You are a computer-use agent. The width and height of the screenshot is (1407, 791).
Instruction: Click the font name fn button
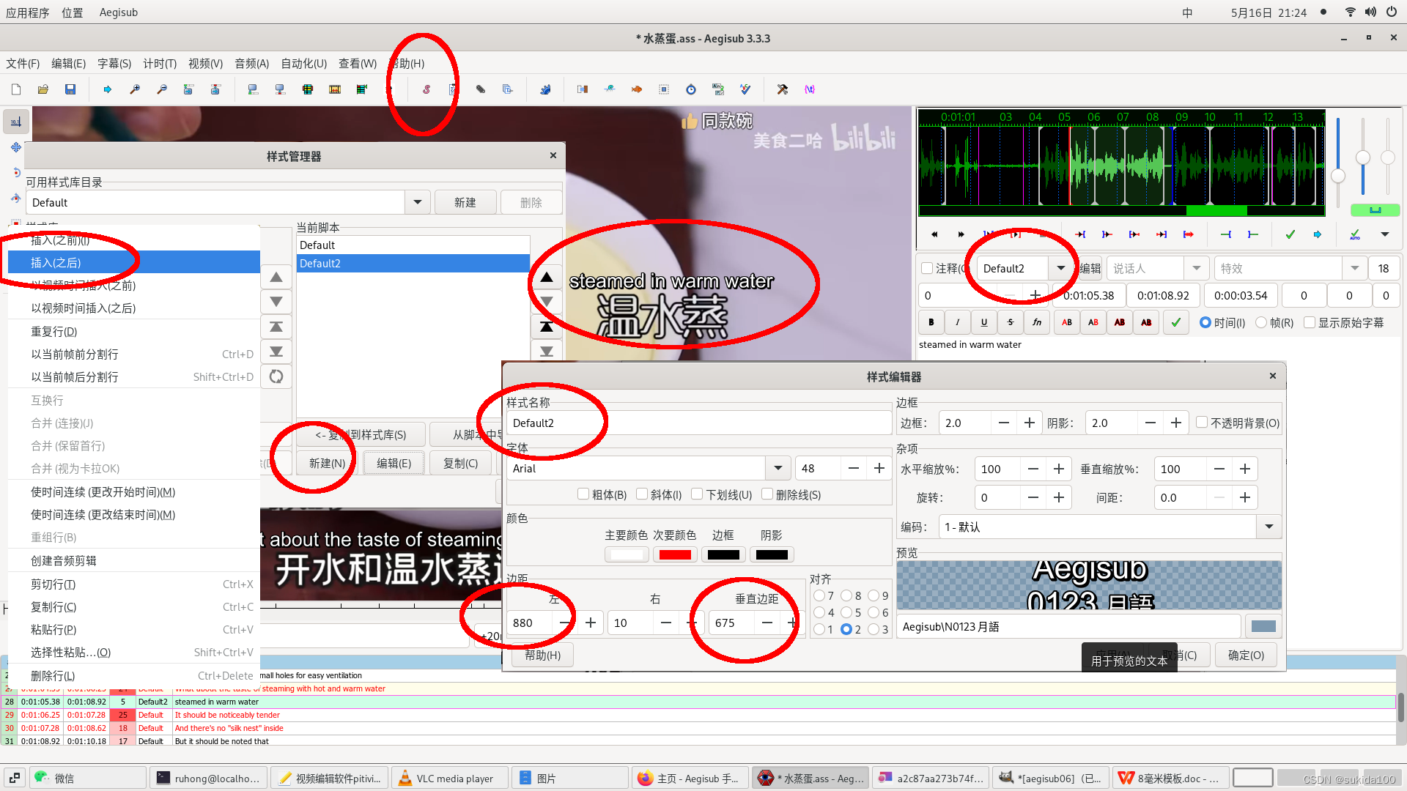coord(1037,322)
